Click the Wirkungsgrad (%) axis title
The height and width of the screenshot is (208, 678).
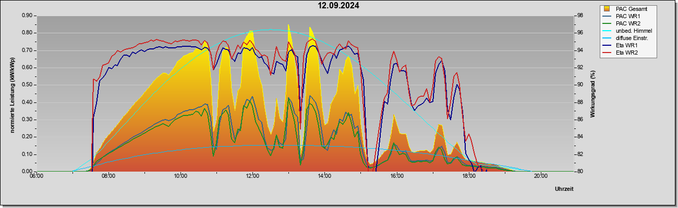(x=593, y=94)
